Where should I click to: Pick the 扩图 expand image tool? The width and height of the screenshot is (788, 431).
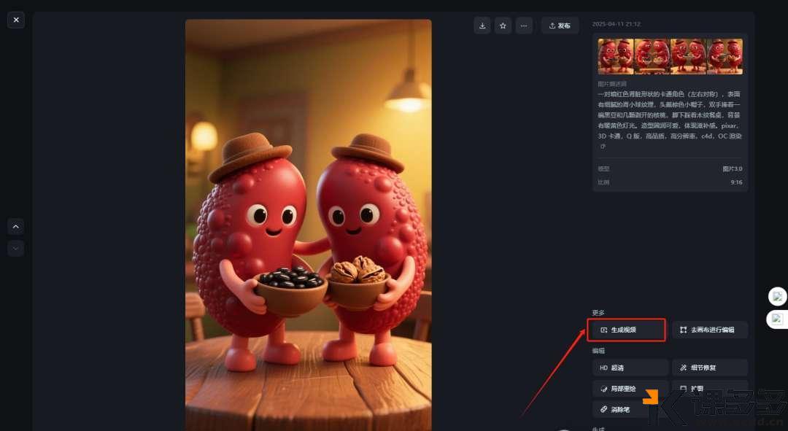pos(710,389)
